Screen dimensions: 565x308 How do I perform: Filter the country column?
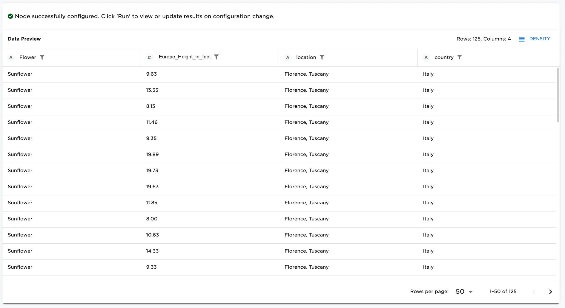pos(460,57)
